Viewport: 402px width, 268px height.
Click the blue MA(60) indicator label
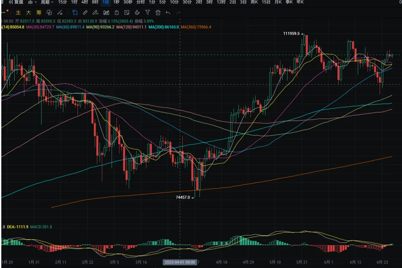click(70, 27)
